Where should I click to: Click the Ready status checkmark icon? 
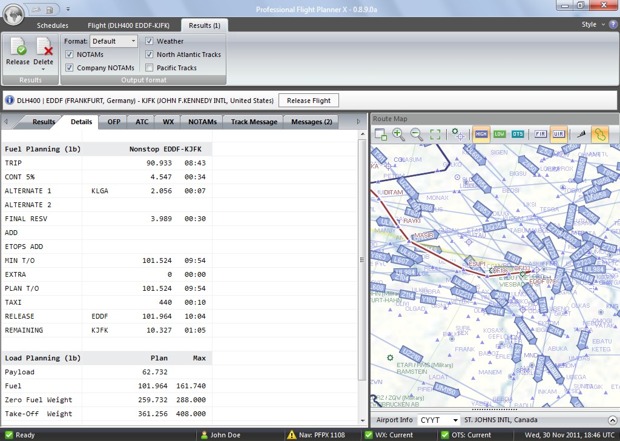(8, 435)
